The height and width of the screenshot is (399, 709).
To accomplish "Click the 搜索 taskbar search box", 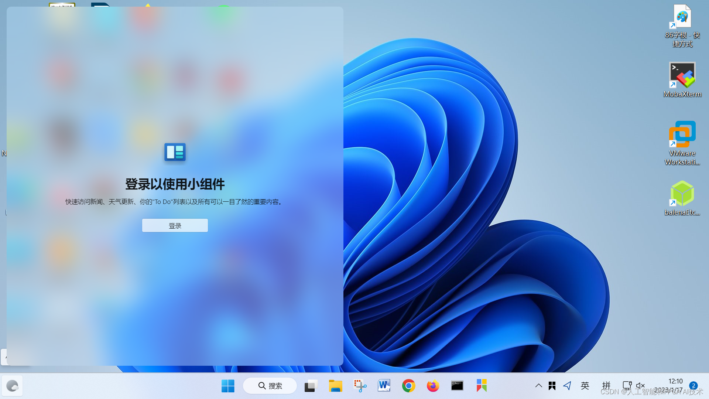I will point(270,386).
